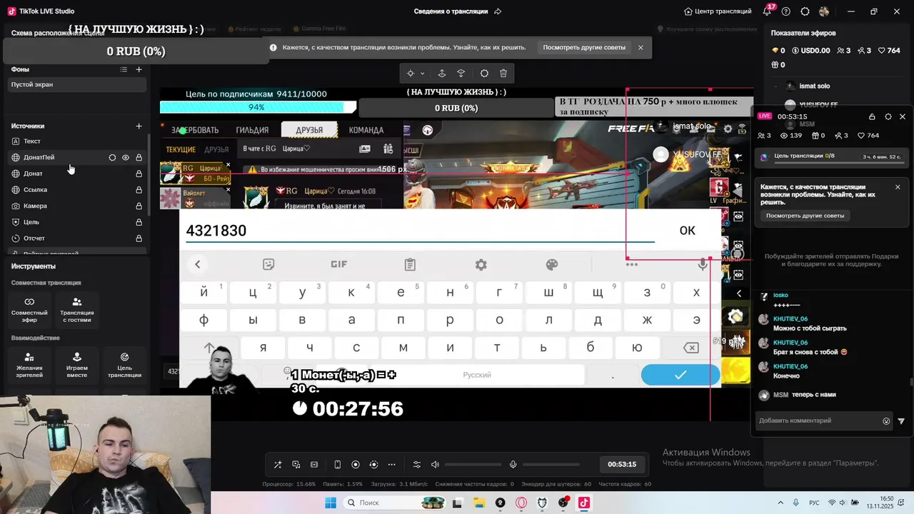Select the Цель source
This screenshot has width=914, height=514.
tap(77, 222)
